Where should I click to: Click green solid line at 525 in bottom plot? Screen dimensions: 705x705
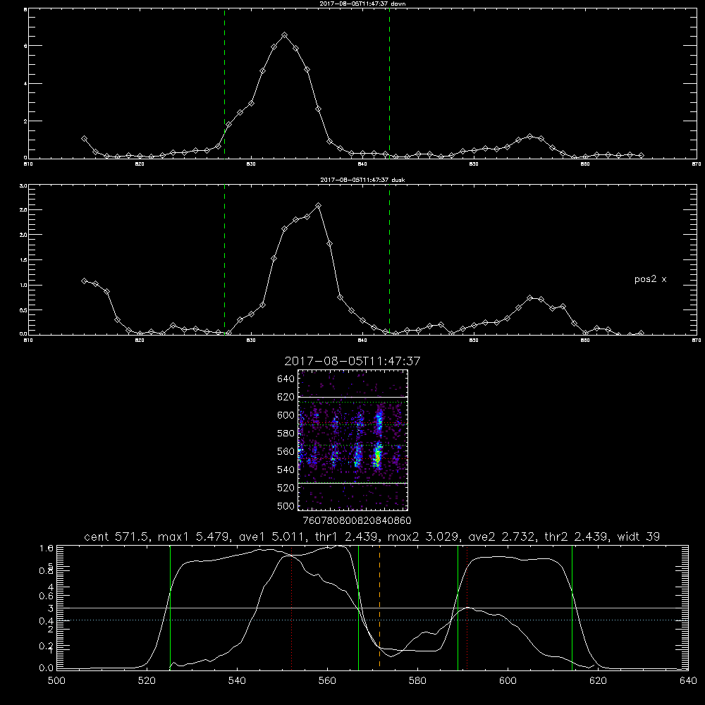pos(170,607)
